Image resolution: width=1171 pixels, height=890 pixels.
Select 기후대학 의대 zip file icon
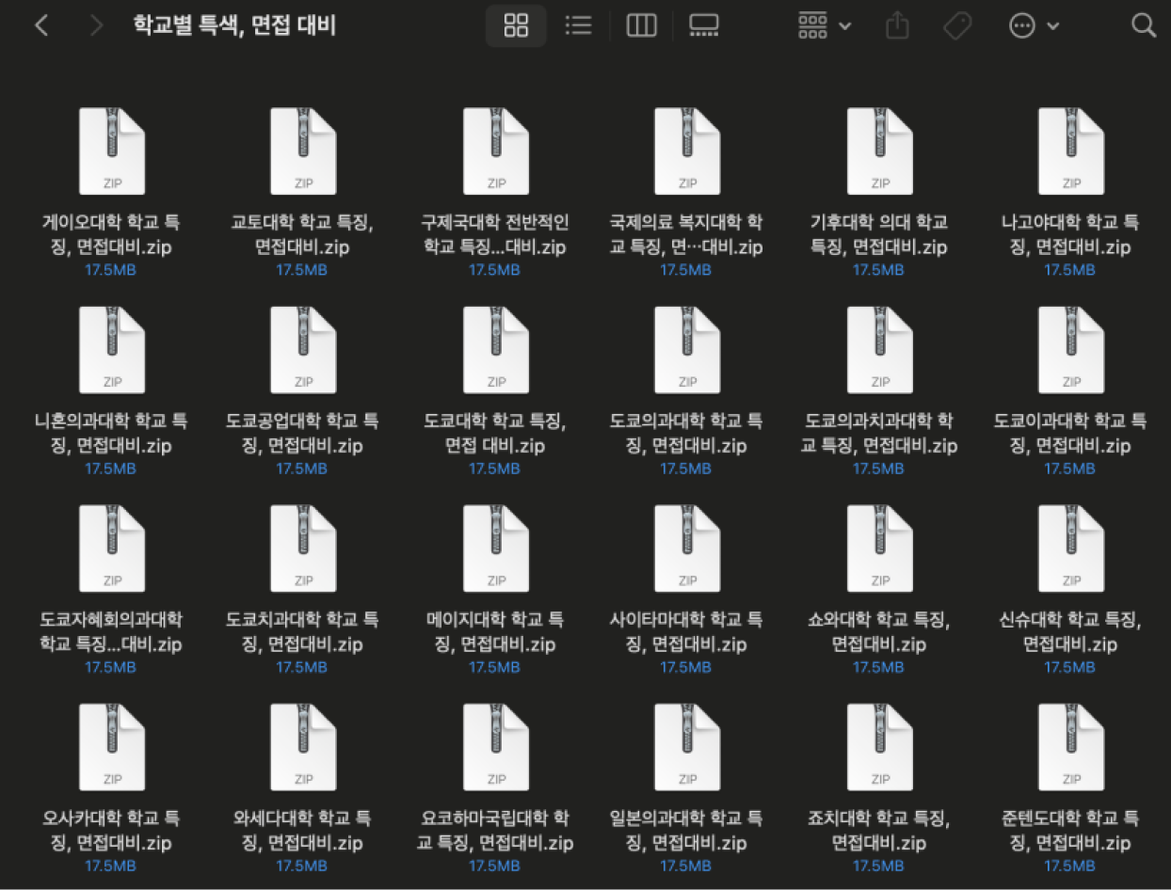(x=879, y=151)
